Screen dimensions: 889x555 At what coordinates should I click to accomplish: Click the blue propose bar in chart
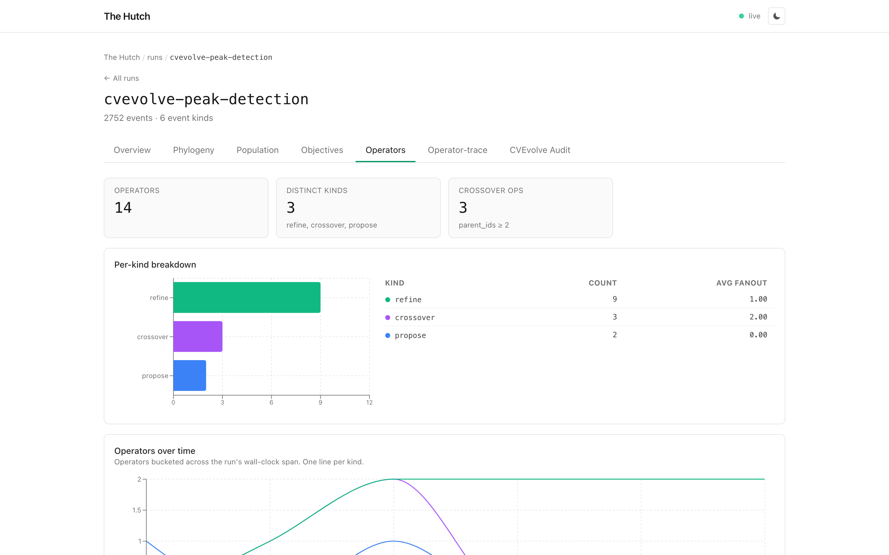[190, 376]
